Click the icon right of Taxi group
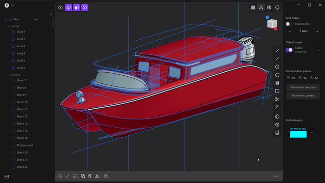The image size is (325, 183). point(36,19)
